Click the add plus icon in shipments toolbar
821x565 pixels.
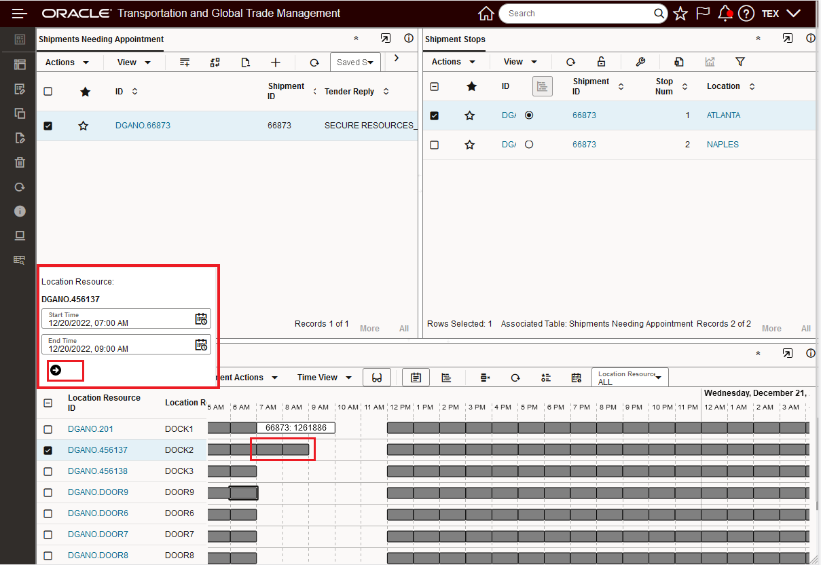pos(276,62)
